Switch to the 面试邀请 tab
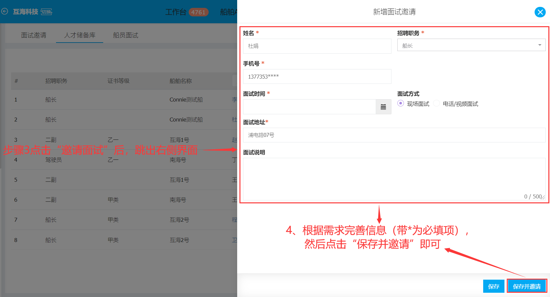Viewport: 550px width, 297px height. [x=34, y=35]
